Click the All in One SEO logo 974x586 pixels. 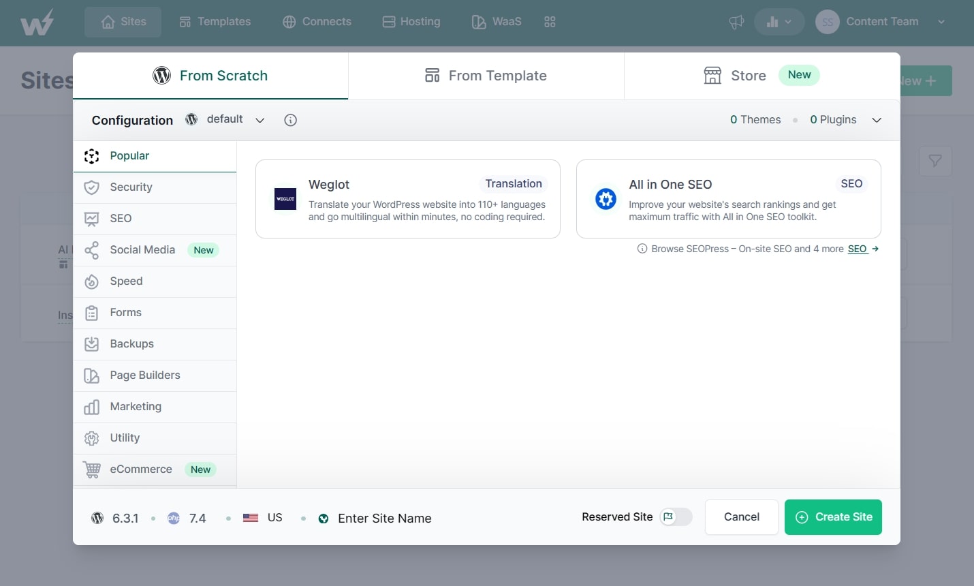(x=606, y=199)
